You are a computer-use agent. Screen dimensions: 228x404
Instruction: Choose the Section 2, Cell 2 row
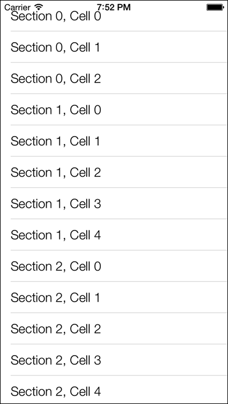tap(114, 328)
